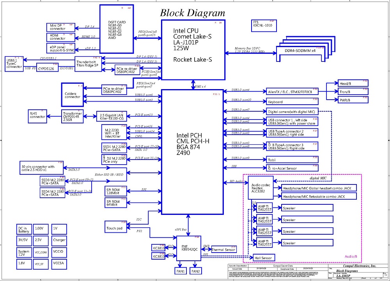The image size is (390, 281).
Task: Click the Mini DP connector box
Action: click(x=61, y=27)
